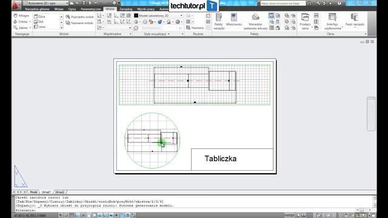The image size is (388, 218).
Task: Open Paski narzędzi dropdown
Action: [355, 20]
